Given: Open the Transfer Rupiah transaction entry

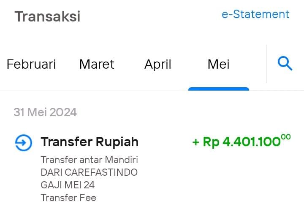Looking at the screenshot, I should tap(152, 167).
